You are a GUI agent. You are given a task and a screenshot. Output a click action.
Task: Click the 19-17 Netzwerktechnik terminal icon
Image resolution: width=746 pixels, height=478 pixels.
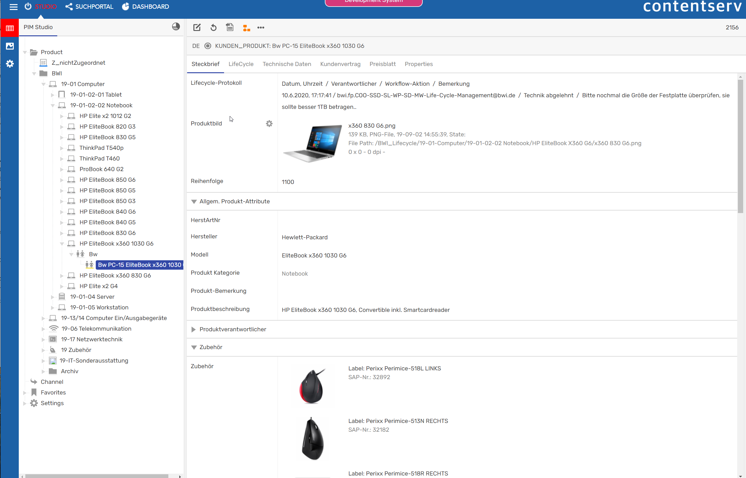pyautogui.click(x=53, y=339)
